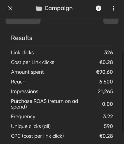Select the Unique clicks (all) row
This screenshot has width=124, height=144.
coord(62,126)
